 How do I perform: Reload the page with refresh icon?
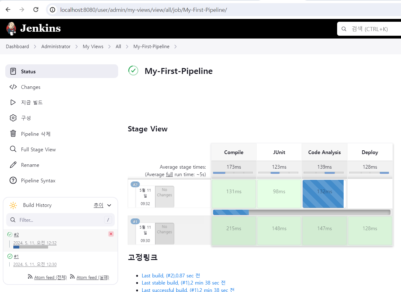[36, 10]
